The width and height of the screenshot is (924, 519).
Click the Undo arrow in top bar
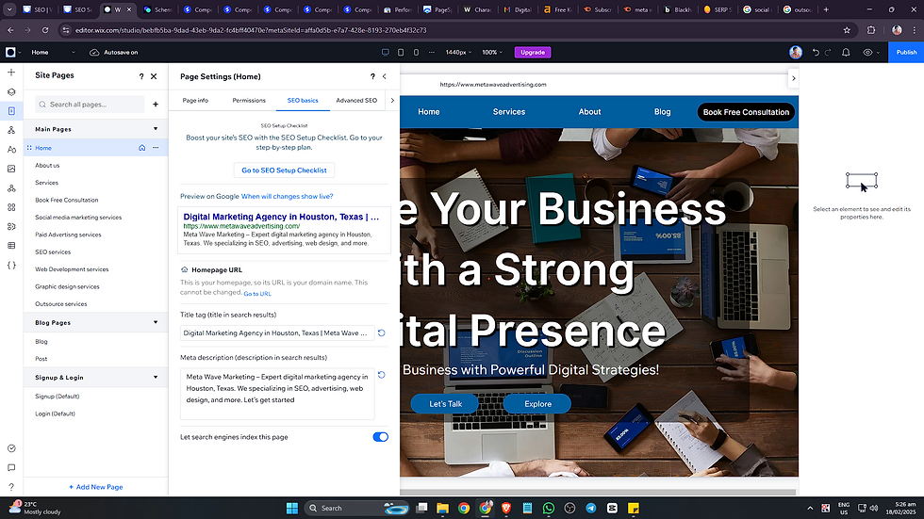816,53
